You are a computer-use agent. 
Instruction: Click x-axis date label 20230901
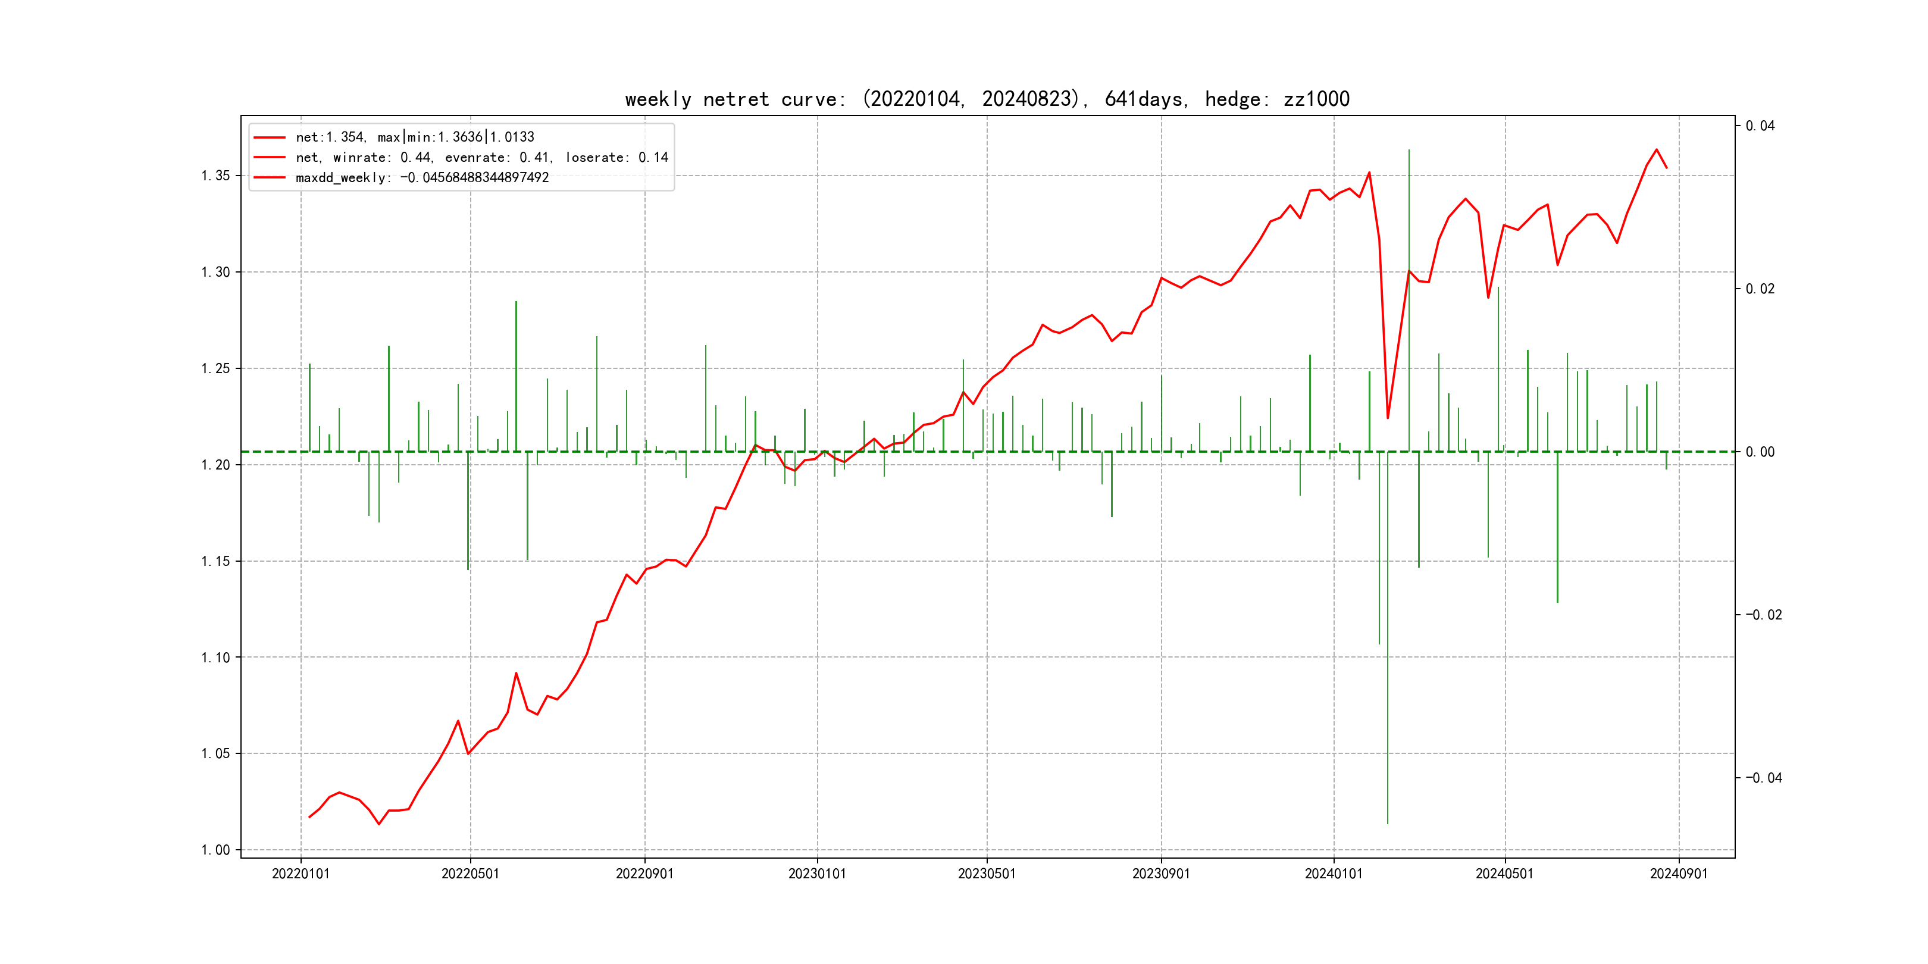pyautogui.click(x=1161, y=874)
